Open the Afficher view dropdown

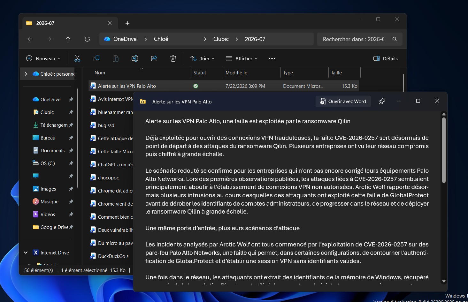(x=242, y=58)
